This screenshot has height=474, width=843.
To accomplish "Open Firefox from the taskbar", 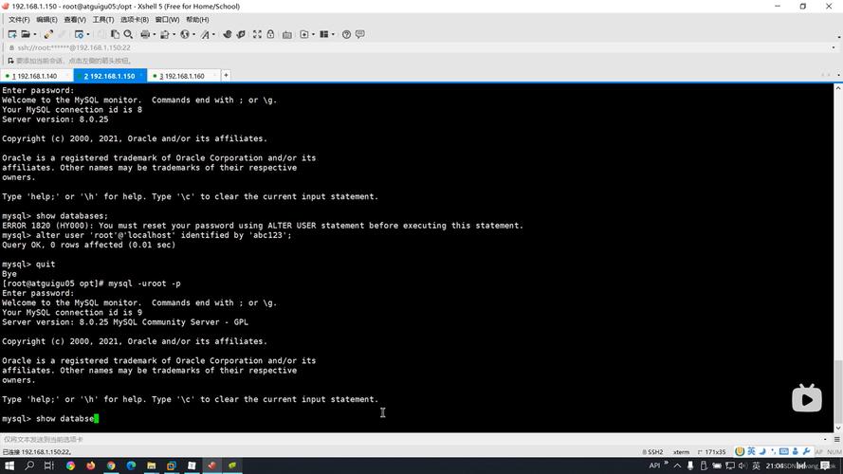I will [90, 465].
